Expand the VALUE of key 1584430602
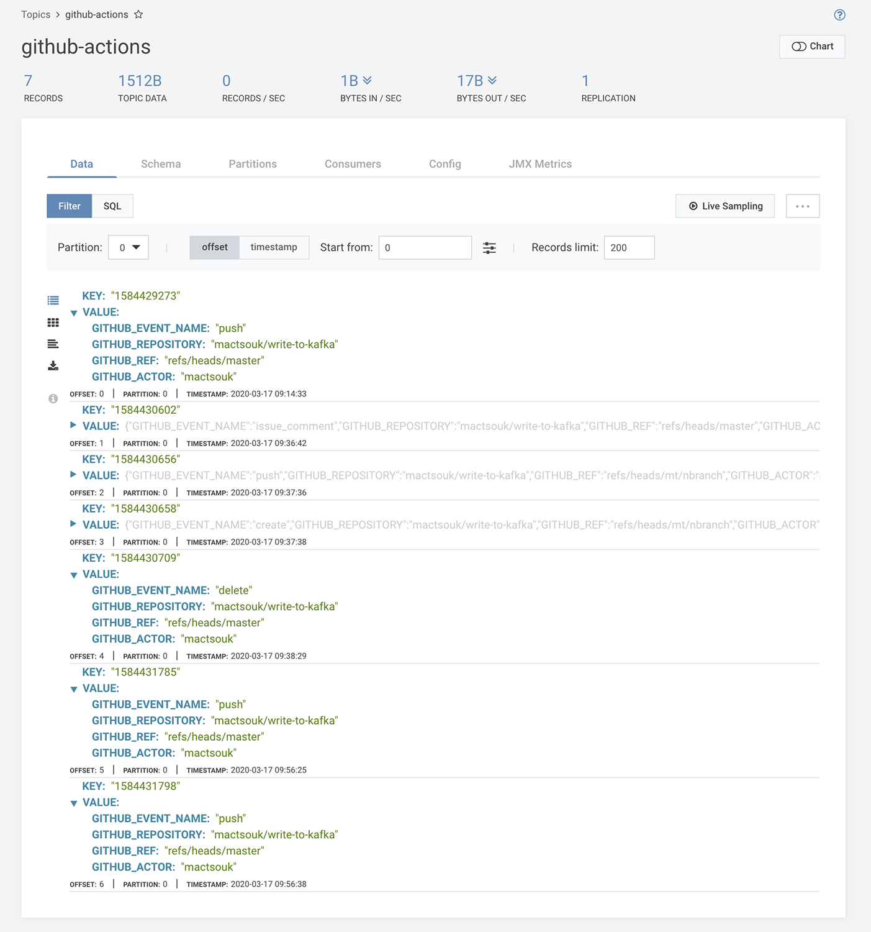 coord(73,426)
